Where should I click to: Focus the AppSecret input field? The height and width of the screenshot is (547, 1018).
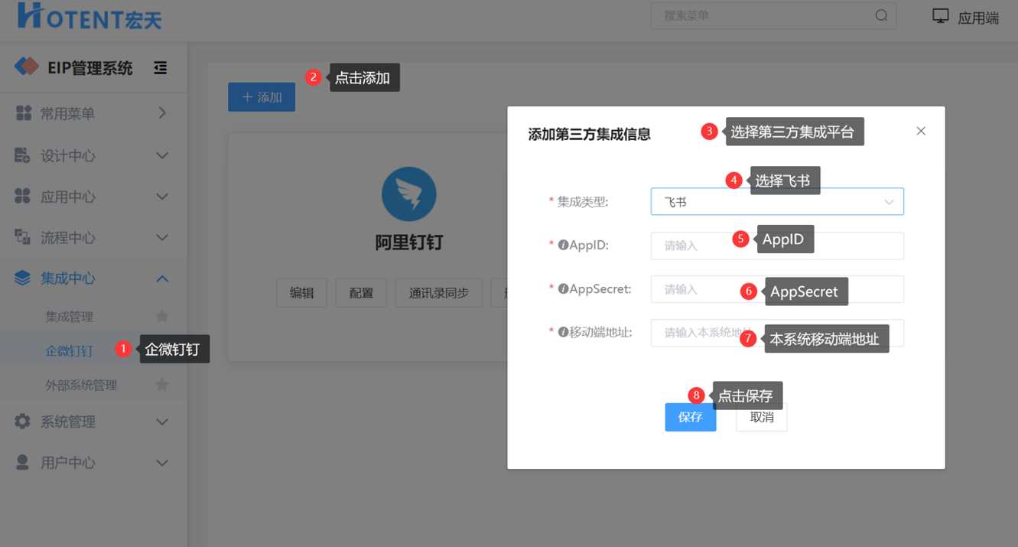click(x=777, y=289)
